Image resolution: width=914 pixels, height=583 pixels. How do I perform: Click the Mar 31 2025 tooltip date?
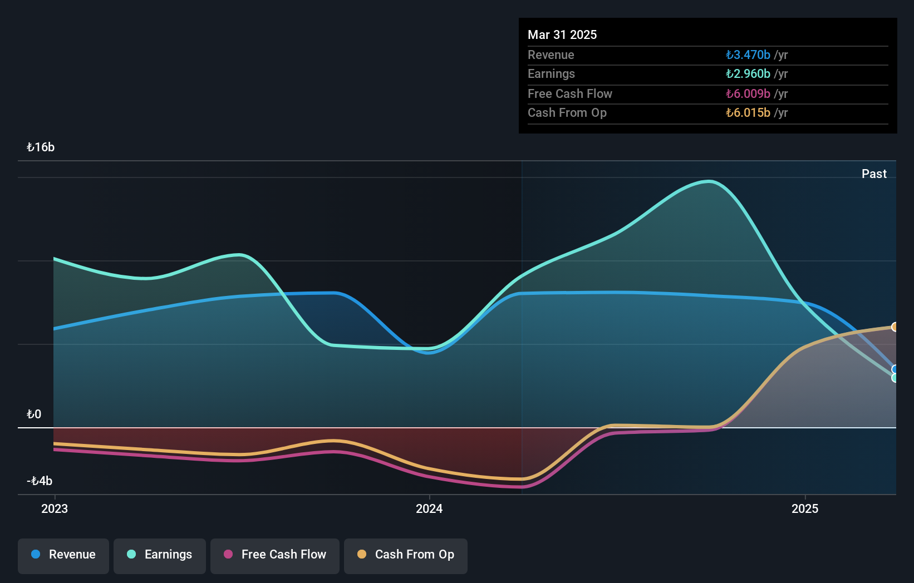pyautogui.click(x=562, y=34)
